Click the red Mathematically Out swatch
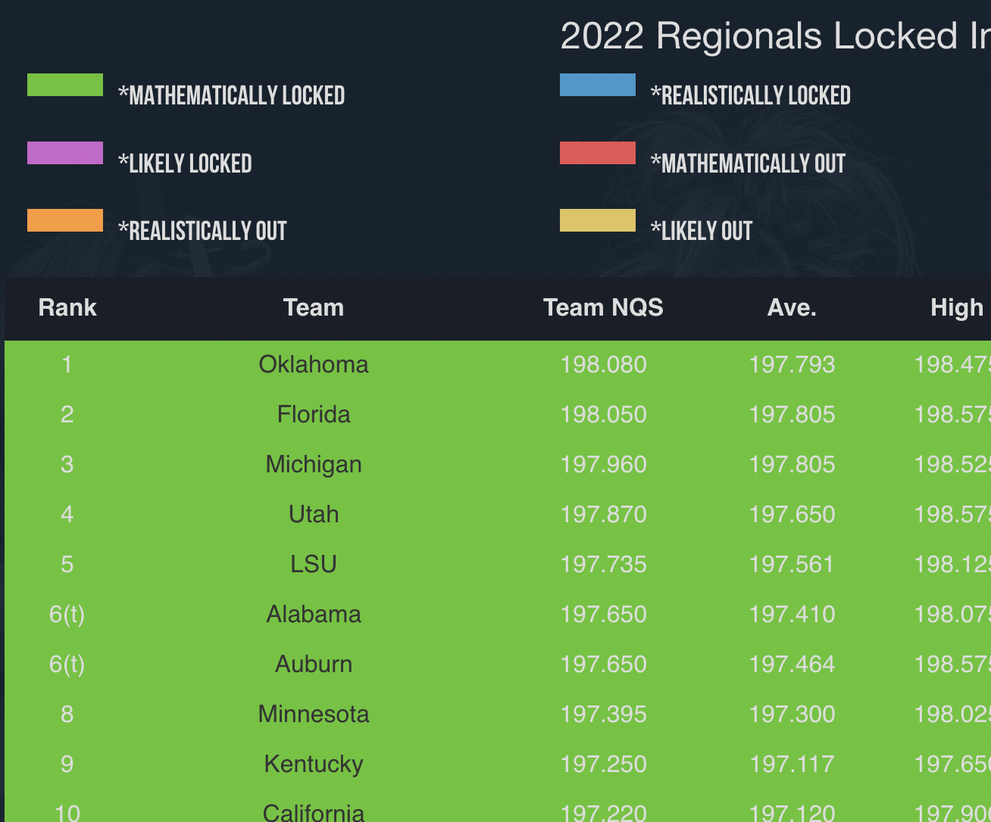This screenshot has width=991, height=822. 598,153
